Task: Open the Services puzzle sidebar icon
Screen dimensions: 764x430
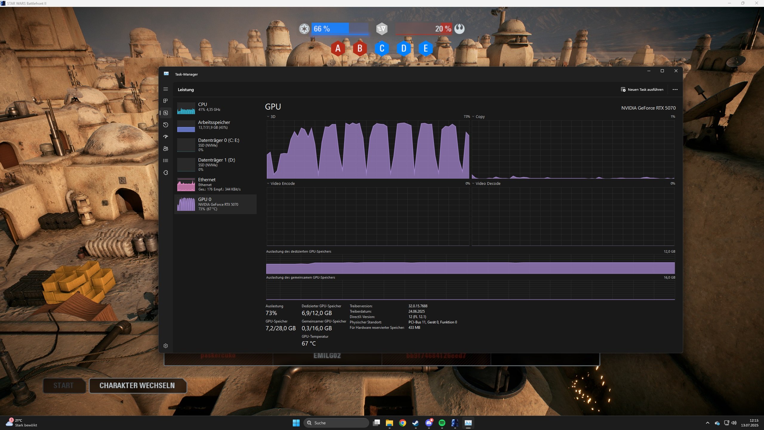Action: click(x=166, y=173)
